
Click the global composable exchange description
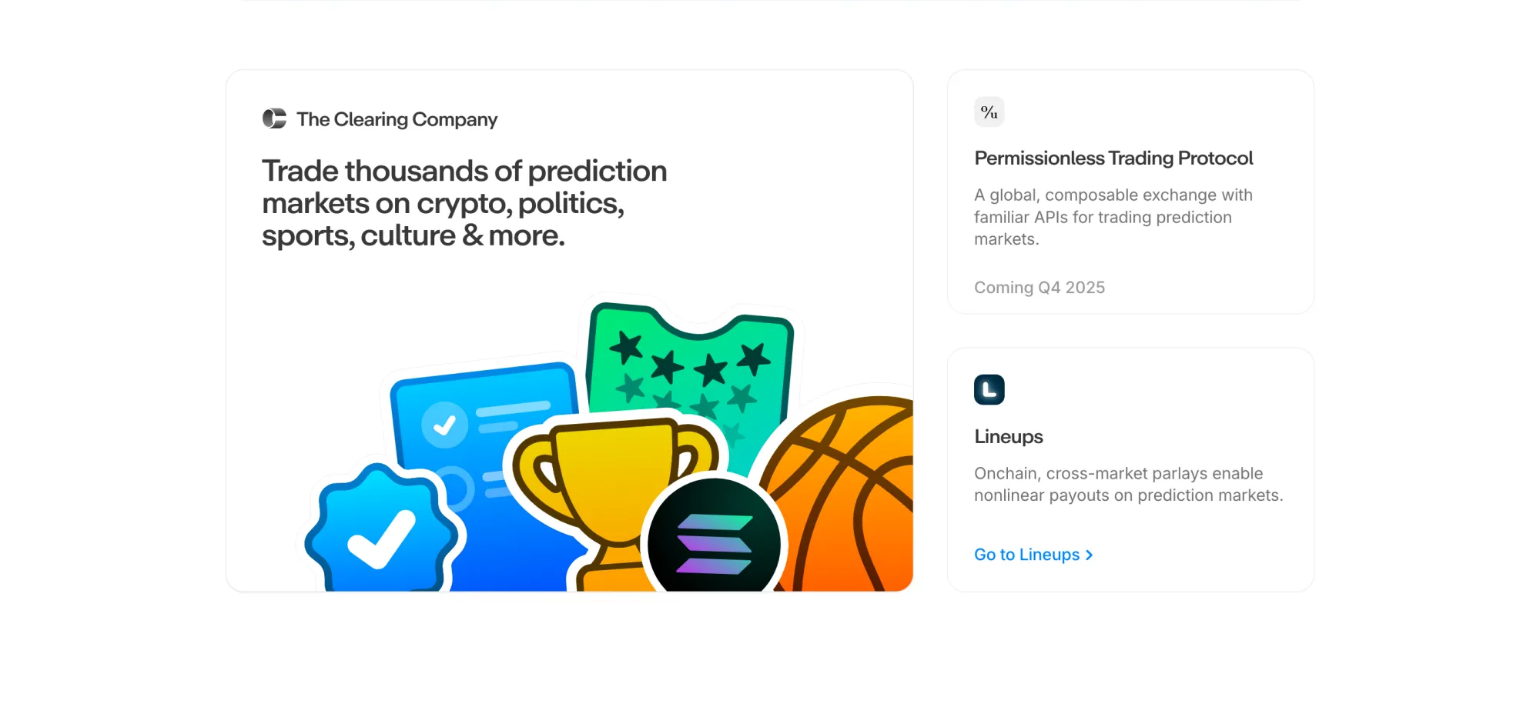(1113, 217)
